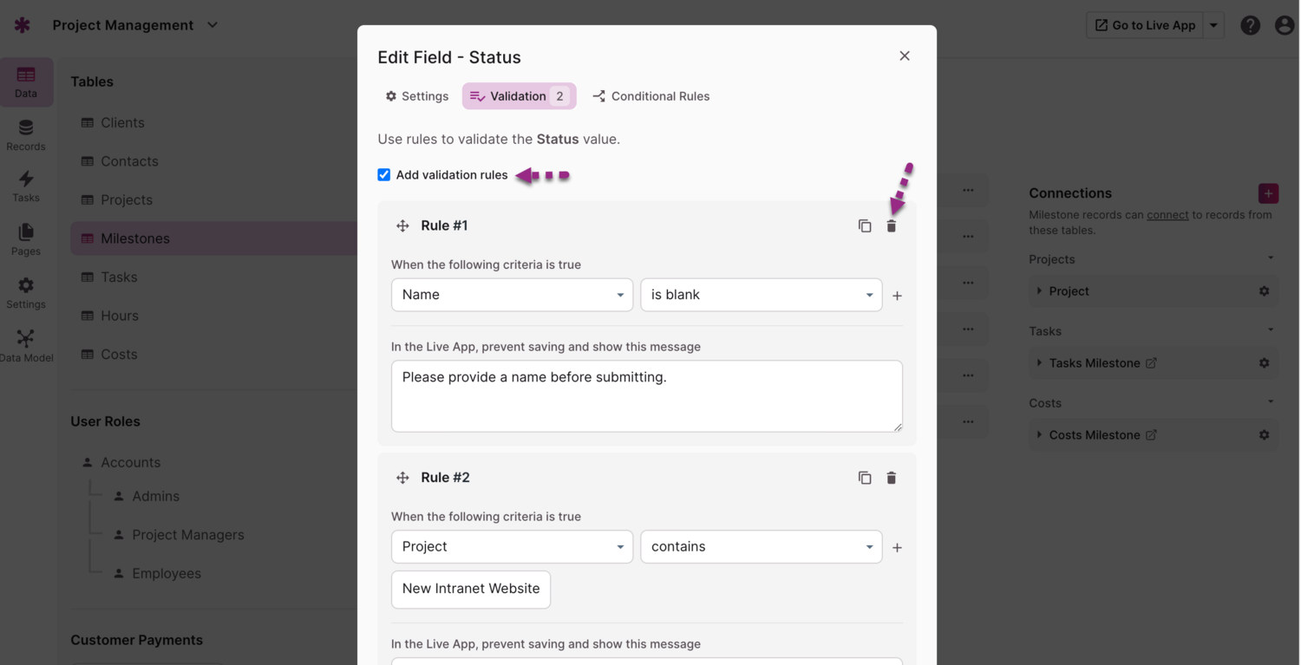Image resolution: width=1301 pixels, height=665 pixels.
Task: Click the Rule #1 validation message text area
Action: pyautogui.click(x=646, y=396)
